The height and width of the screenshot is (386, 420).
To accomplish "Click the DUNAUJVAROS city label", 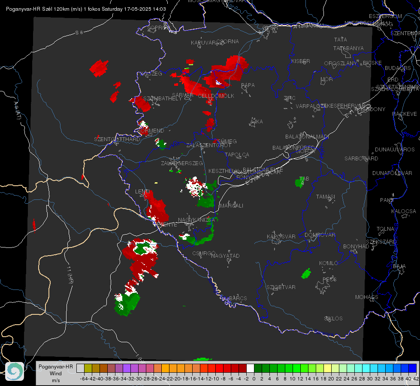I will click(x=395, y=150).
